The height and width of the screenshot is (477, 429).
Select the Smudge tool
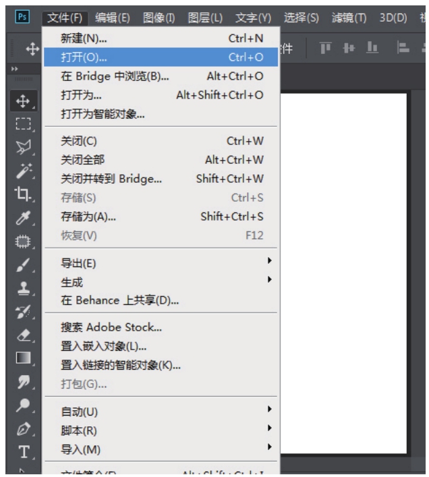pyautogui.click(x=24, y=382)
